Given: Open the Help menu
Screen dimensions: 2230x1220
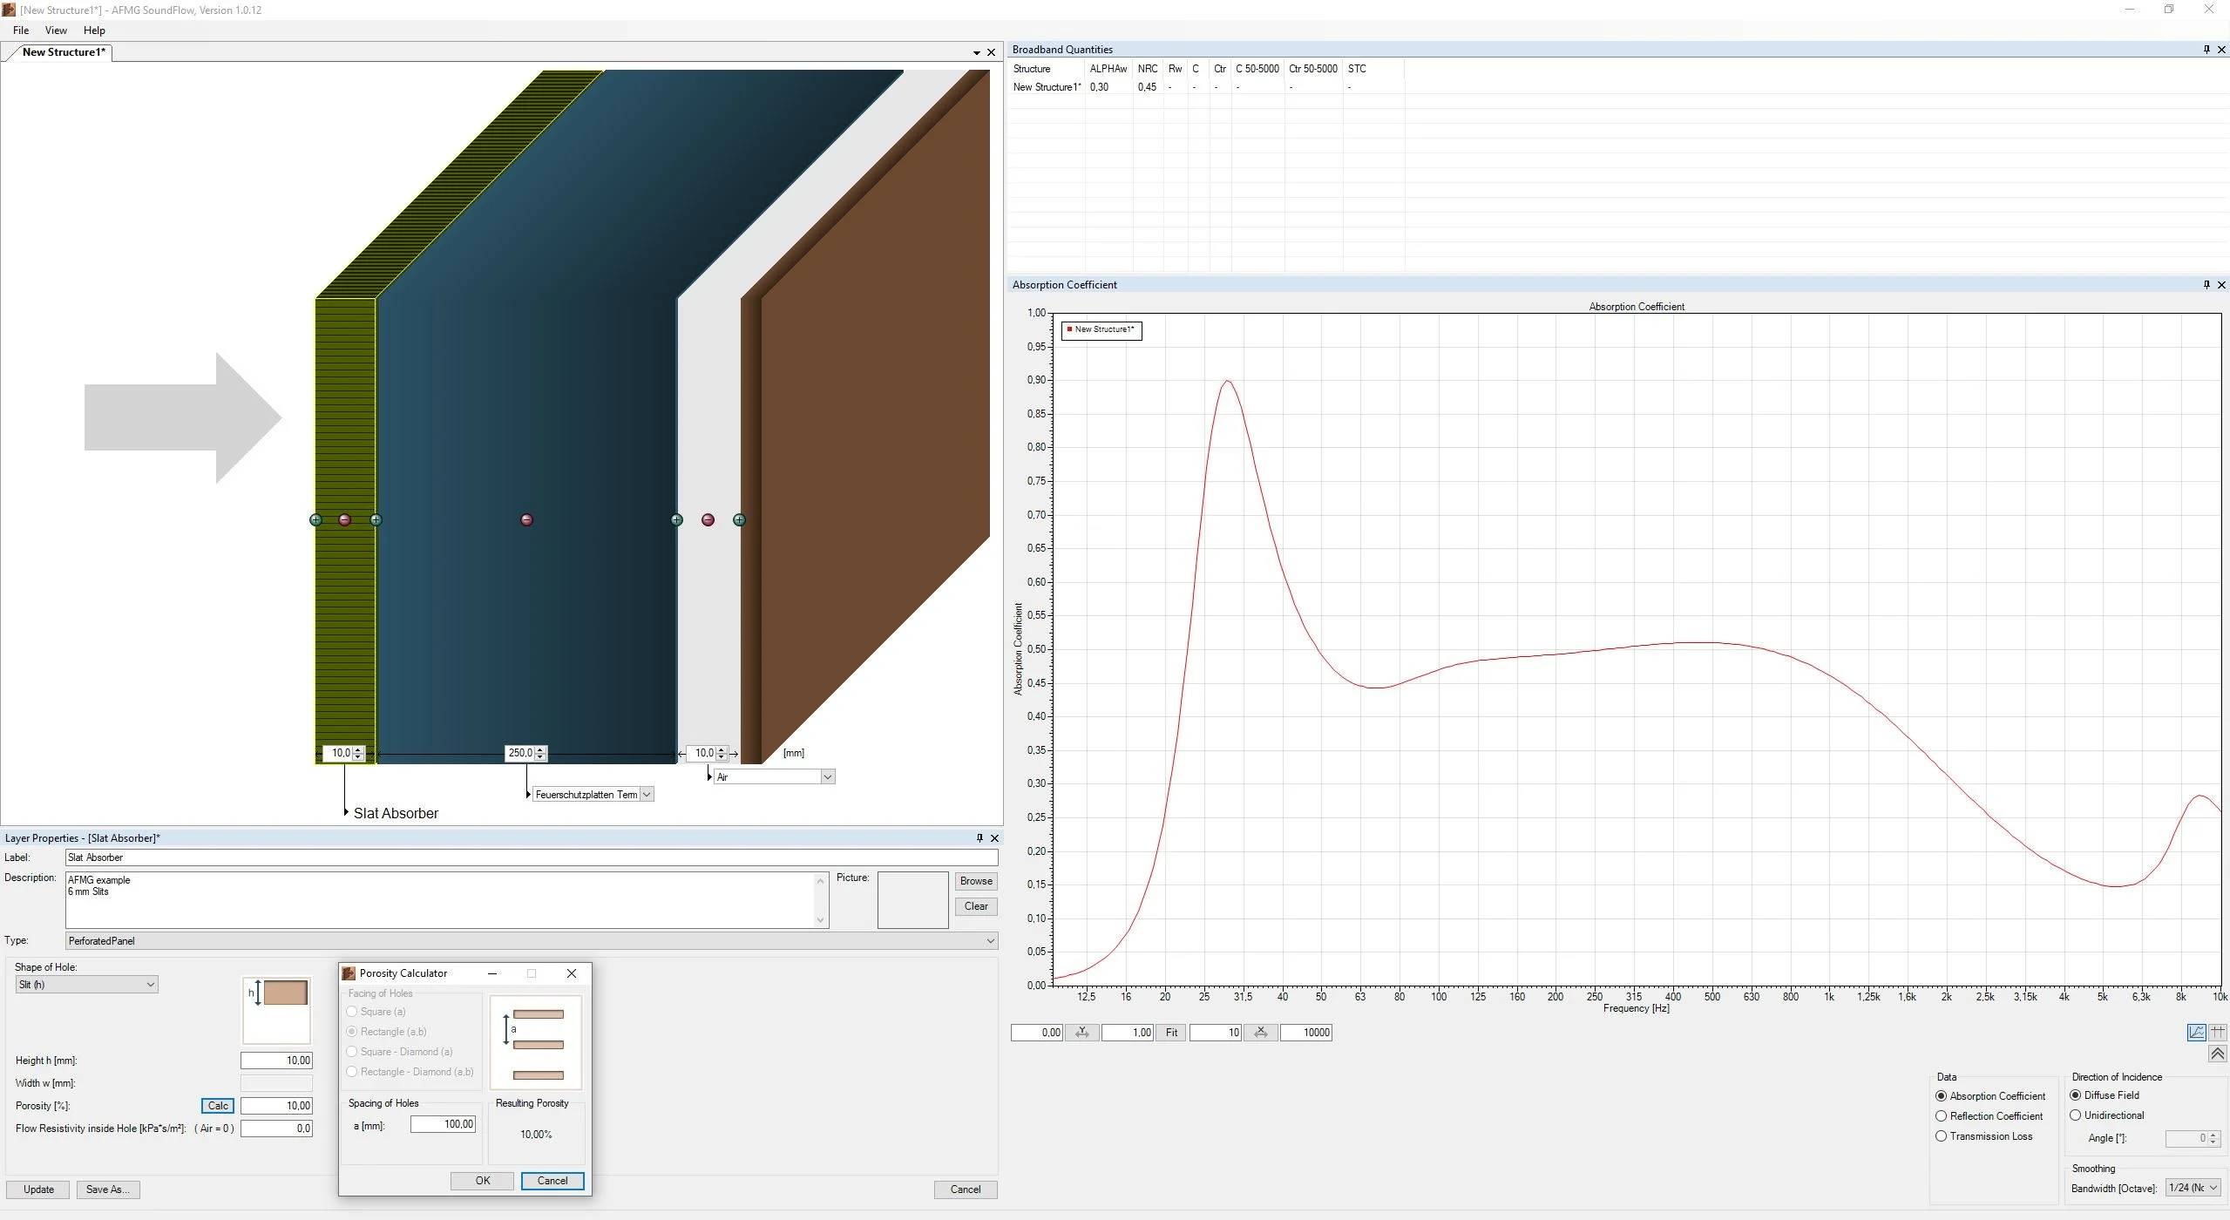Looking at the screenshot, I should pos(94,30).
